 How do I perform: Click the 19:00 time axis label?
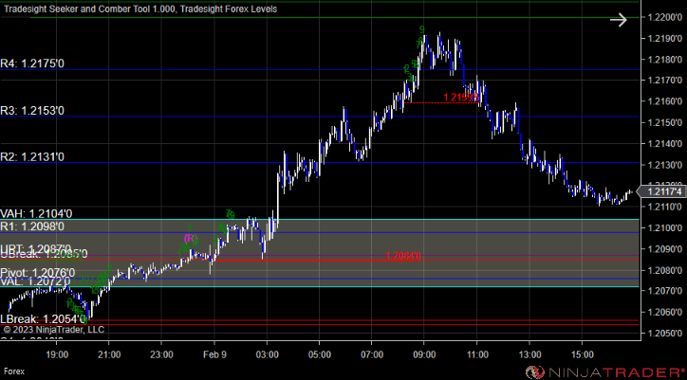pyautogui.click(x=57, y=354)
